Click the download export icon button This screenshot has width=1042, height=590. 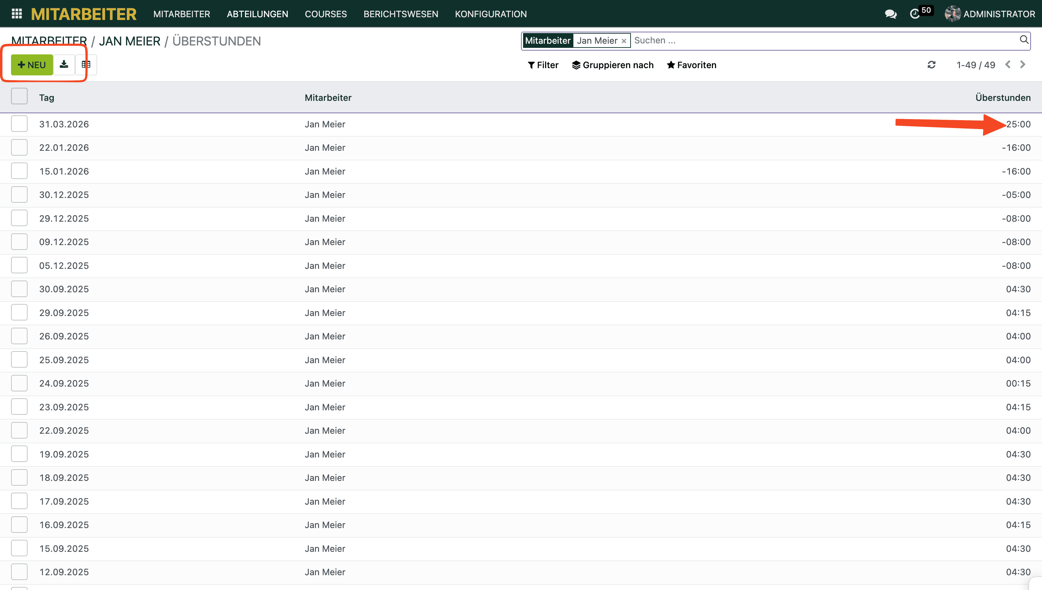point(64,65)
